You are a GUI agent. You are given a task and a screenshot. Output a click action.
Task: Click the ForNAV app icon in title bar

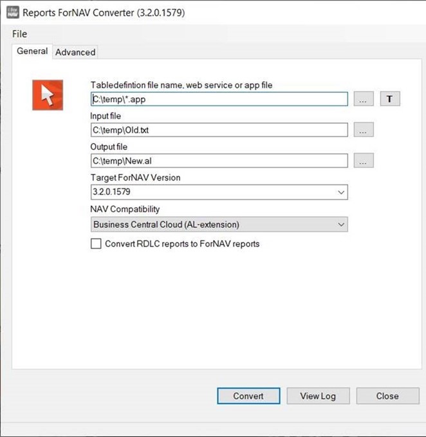(13, 12)
